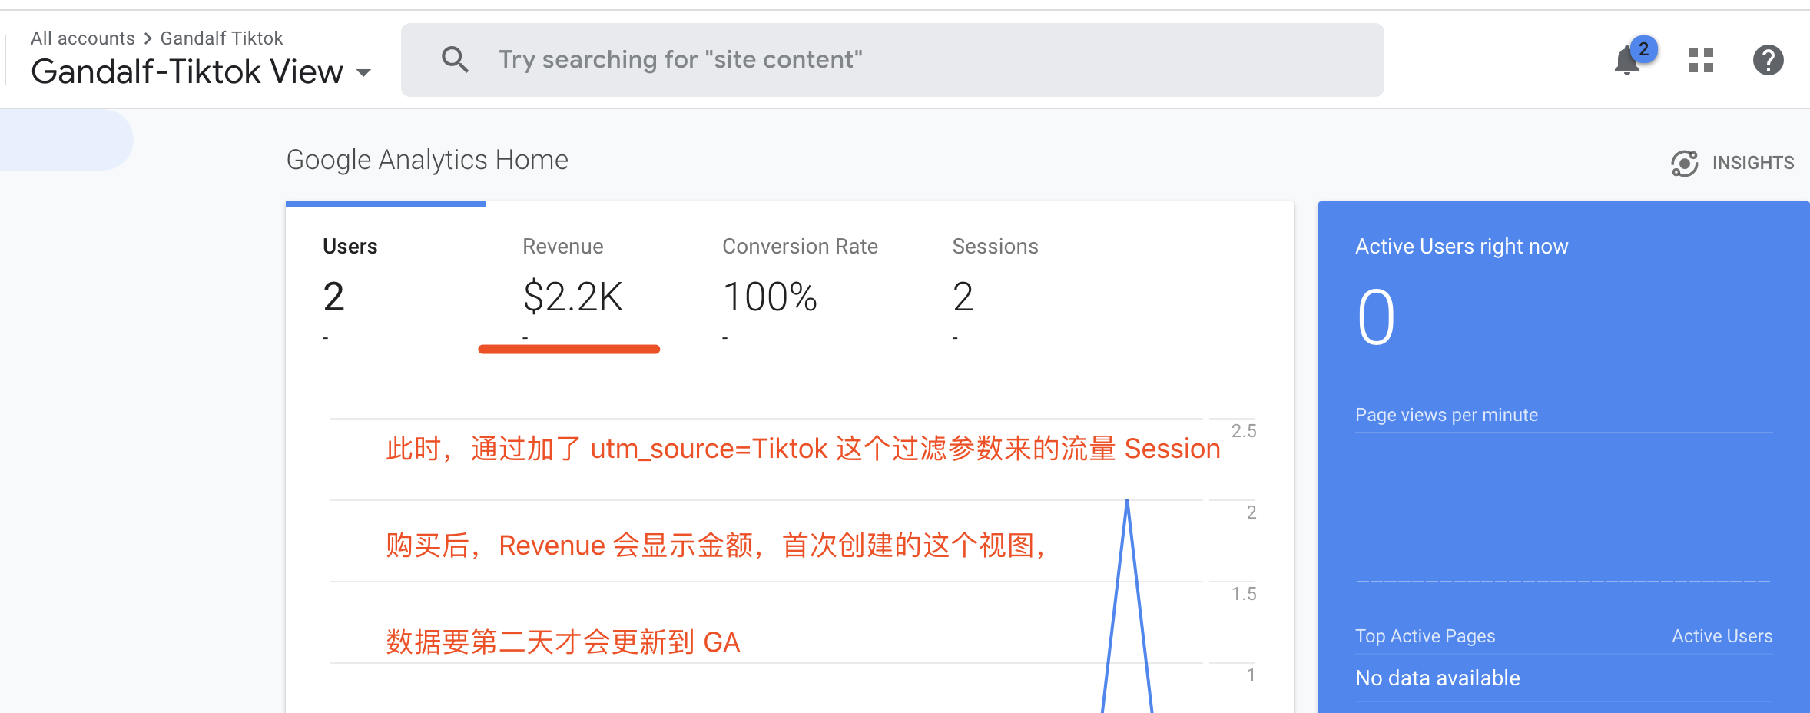1810x713 pixels.
Task: Open the notifications bell icon
Action: 1626,61
